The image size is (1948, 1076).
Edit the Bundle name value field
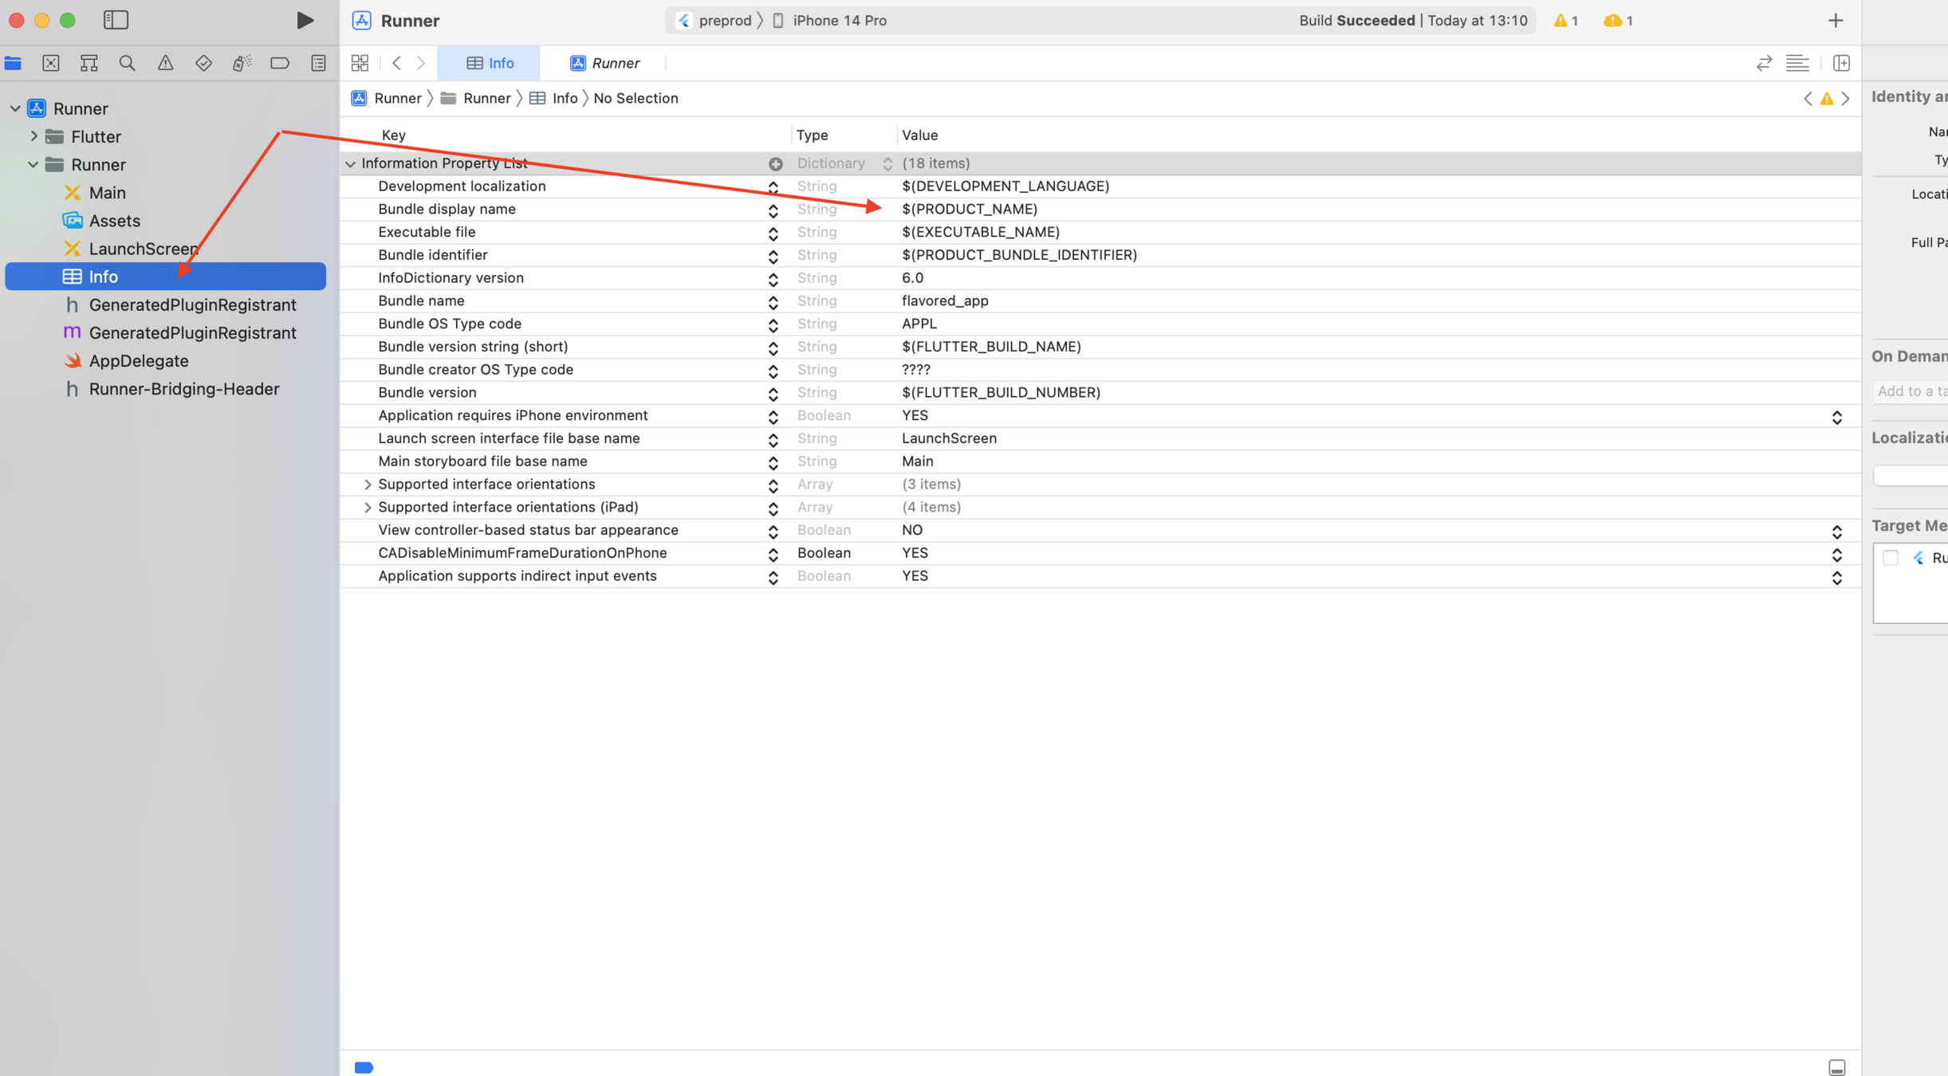pyautogui.click(x=945, y=301)
